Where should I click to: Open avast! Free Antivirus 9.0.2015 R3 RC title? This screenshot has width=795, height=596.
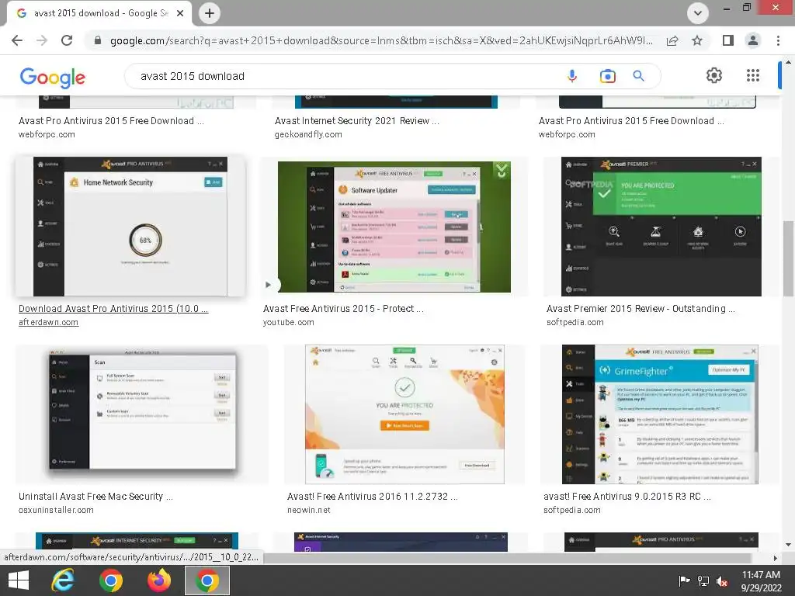[627, 497]
